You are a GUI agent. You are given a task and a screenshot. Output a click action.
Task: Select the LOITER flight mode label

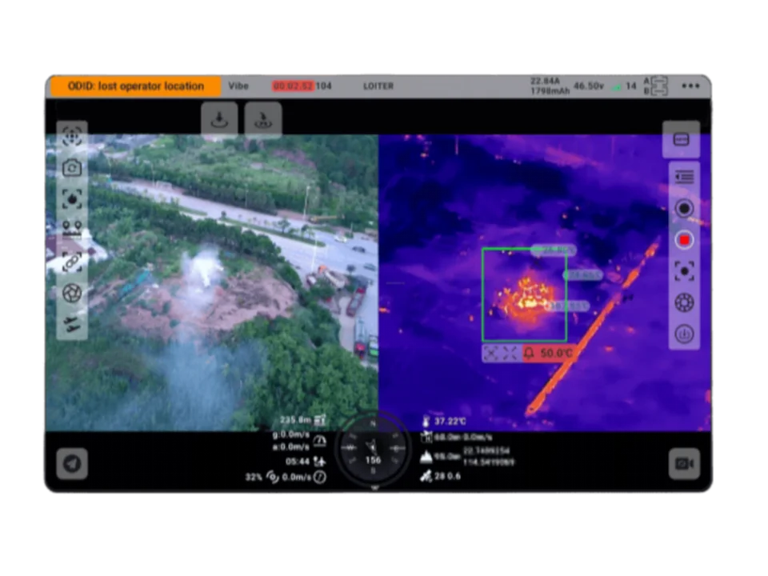378,86
